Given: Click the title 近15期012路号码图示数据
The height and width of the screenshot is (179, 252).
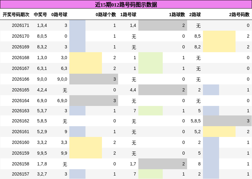Looking at the screenshot, I should point(126,4).
